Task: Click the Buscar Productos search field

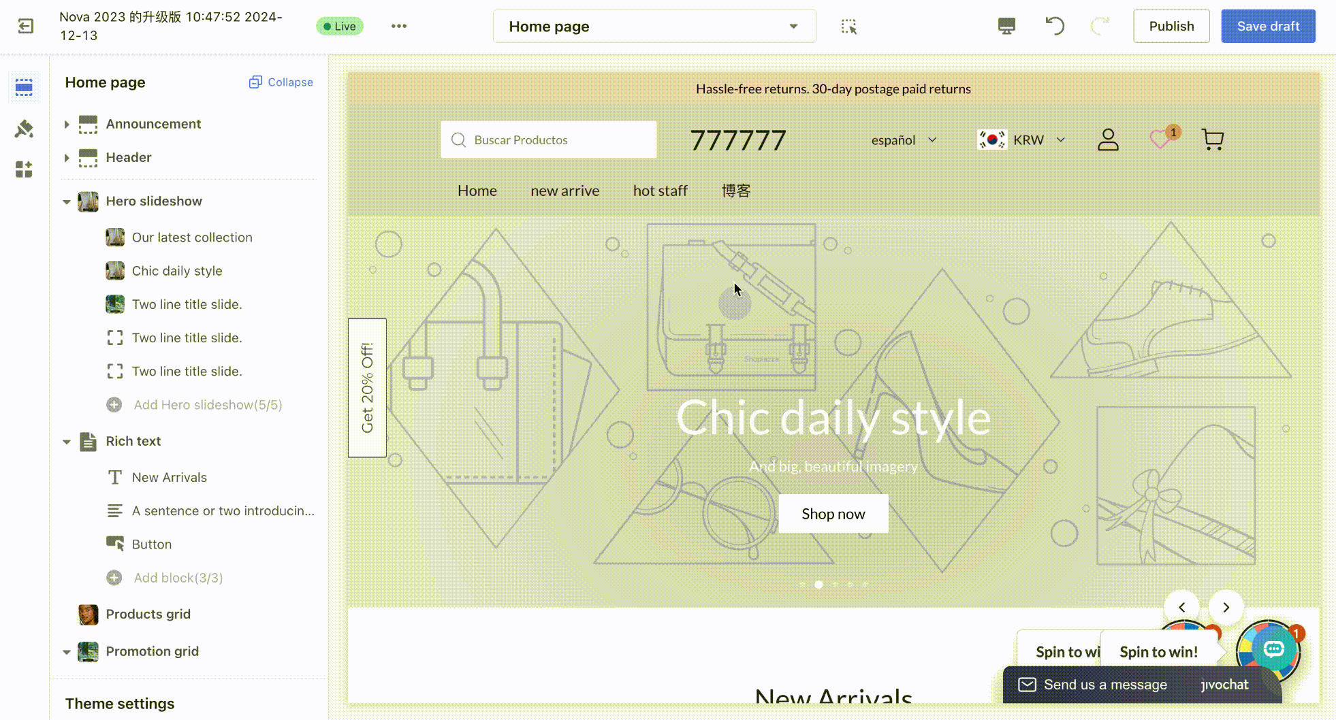Action: (x=548, y=140)
